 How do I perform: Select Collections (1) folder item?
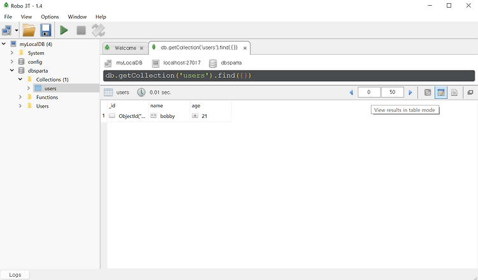click(52, 80)
